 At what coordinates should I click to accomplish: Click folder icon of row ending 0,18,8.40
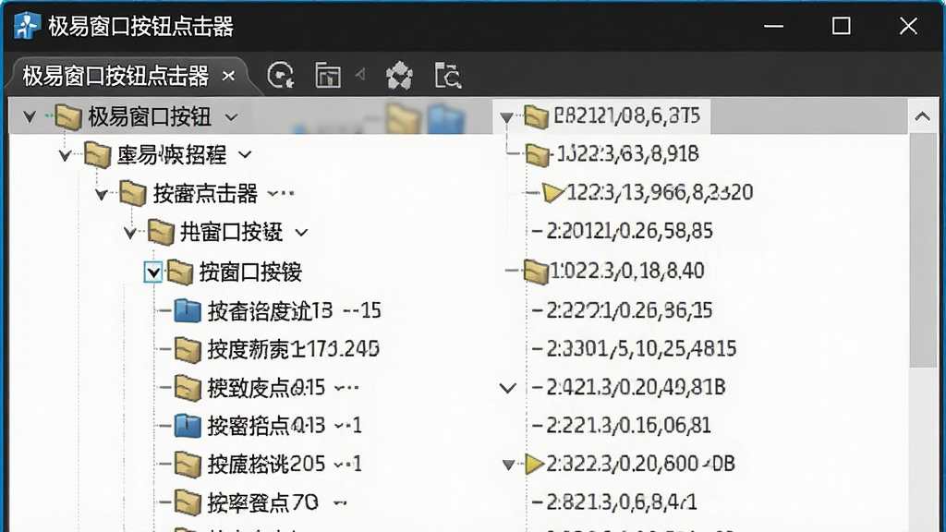click(x=536, y=271)
